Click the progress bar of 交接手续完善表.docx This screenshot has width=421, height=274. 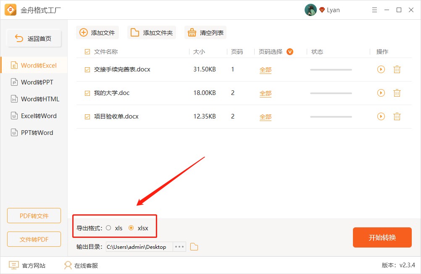pyautogui.click(x=331, y=69)
